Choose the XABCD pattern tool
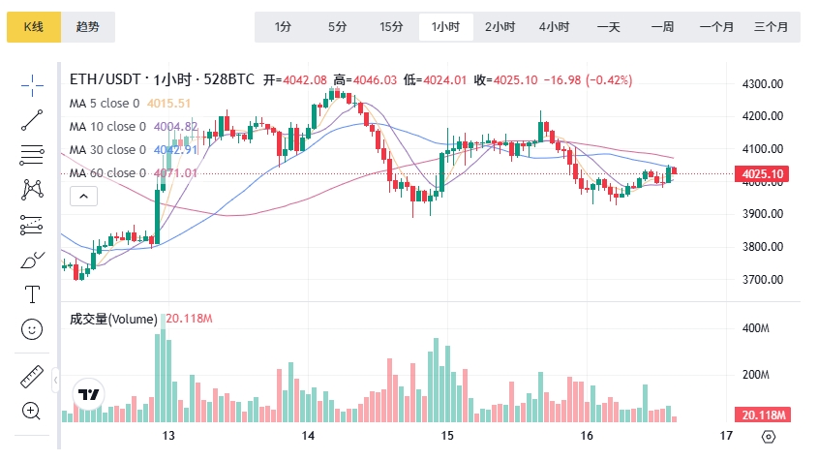 coord(32,189)
